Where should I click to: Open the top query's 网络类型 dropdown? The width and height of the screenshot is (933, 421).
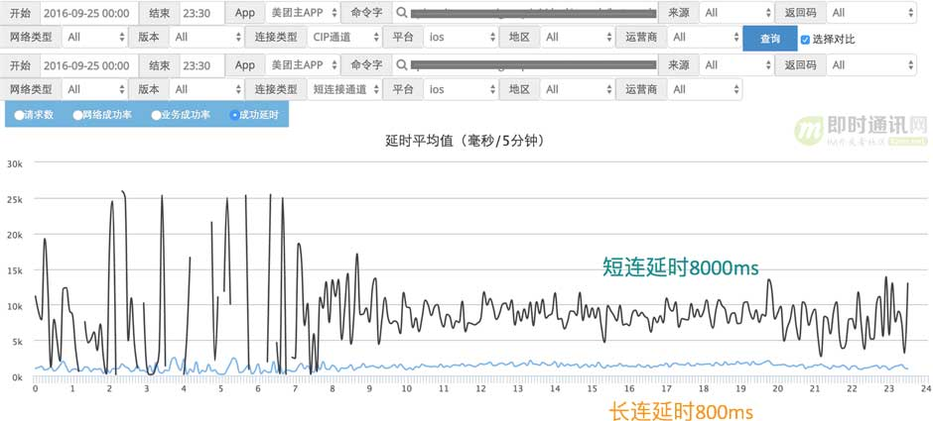(94, 37)
